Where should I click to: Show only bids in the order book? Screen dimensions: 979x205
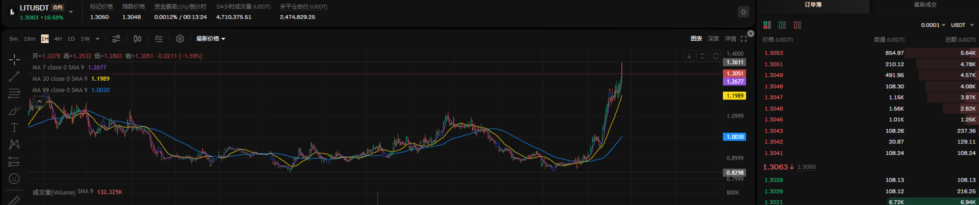pos(783,25)
